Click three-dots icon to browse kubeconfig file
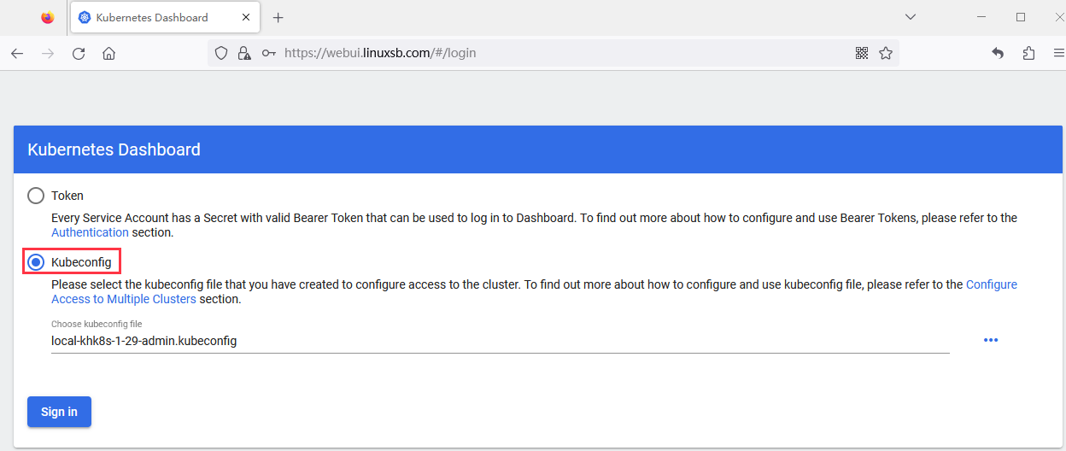 click(990, 340)
